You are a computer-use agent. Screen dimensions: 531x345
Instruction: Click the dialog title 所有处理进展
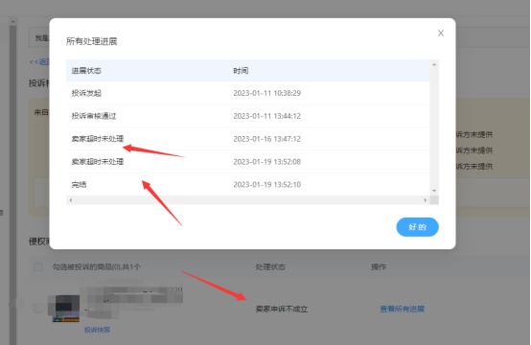click(91, 41)
